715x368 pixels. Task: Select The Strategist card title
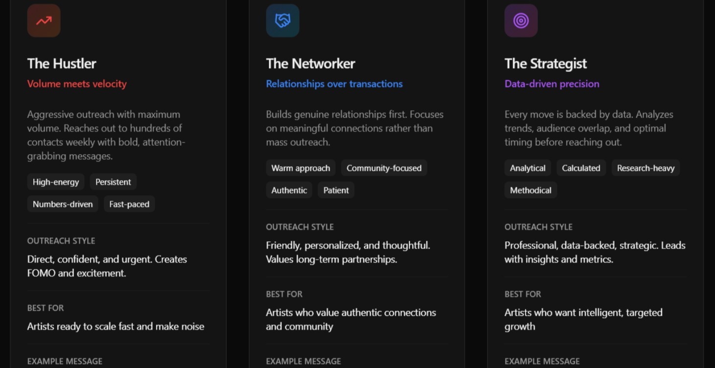(546, 64)
